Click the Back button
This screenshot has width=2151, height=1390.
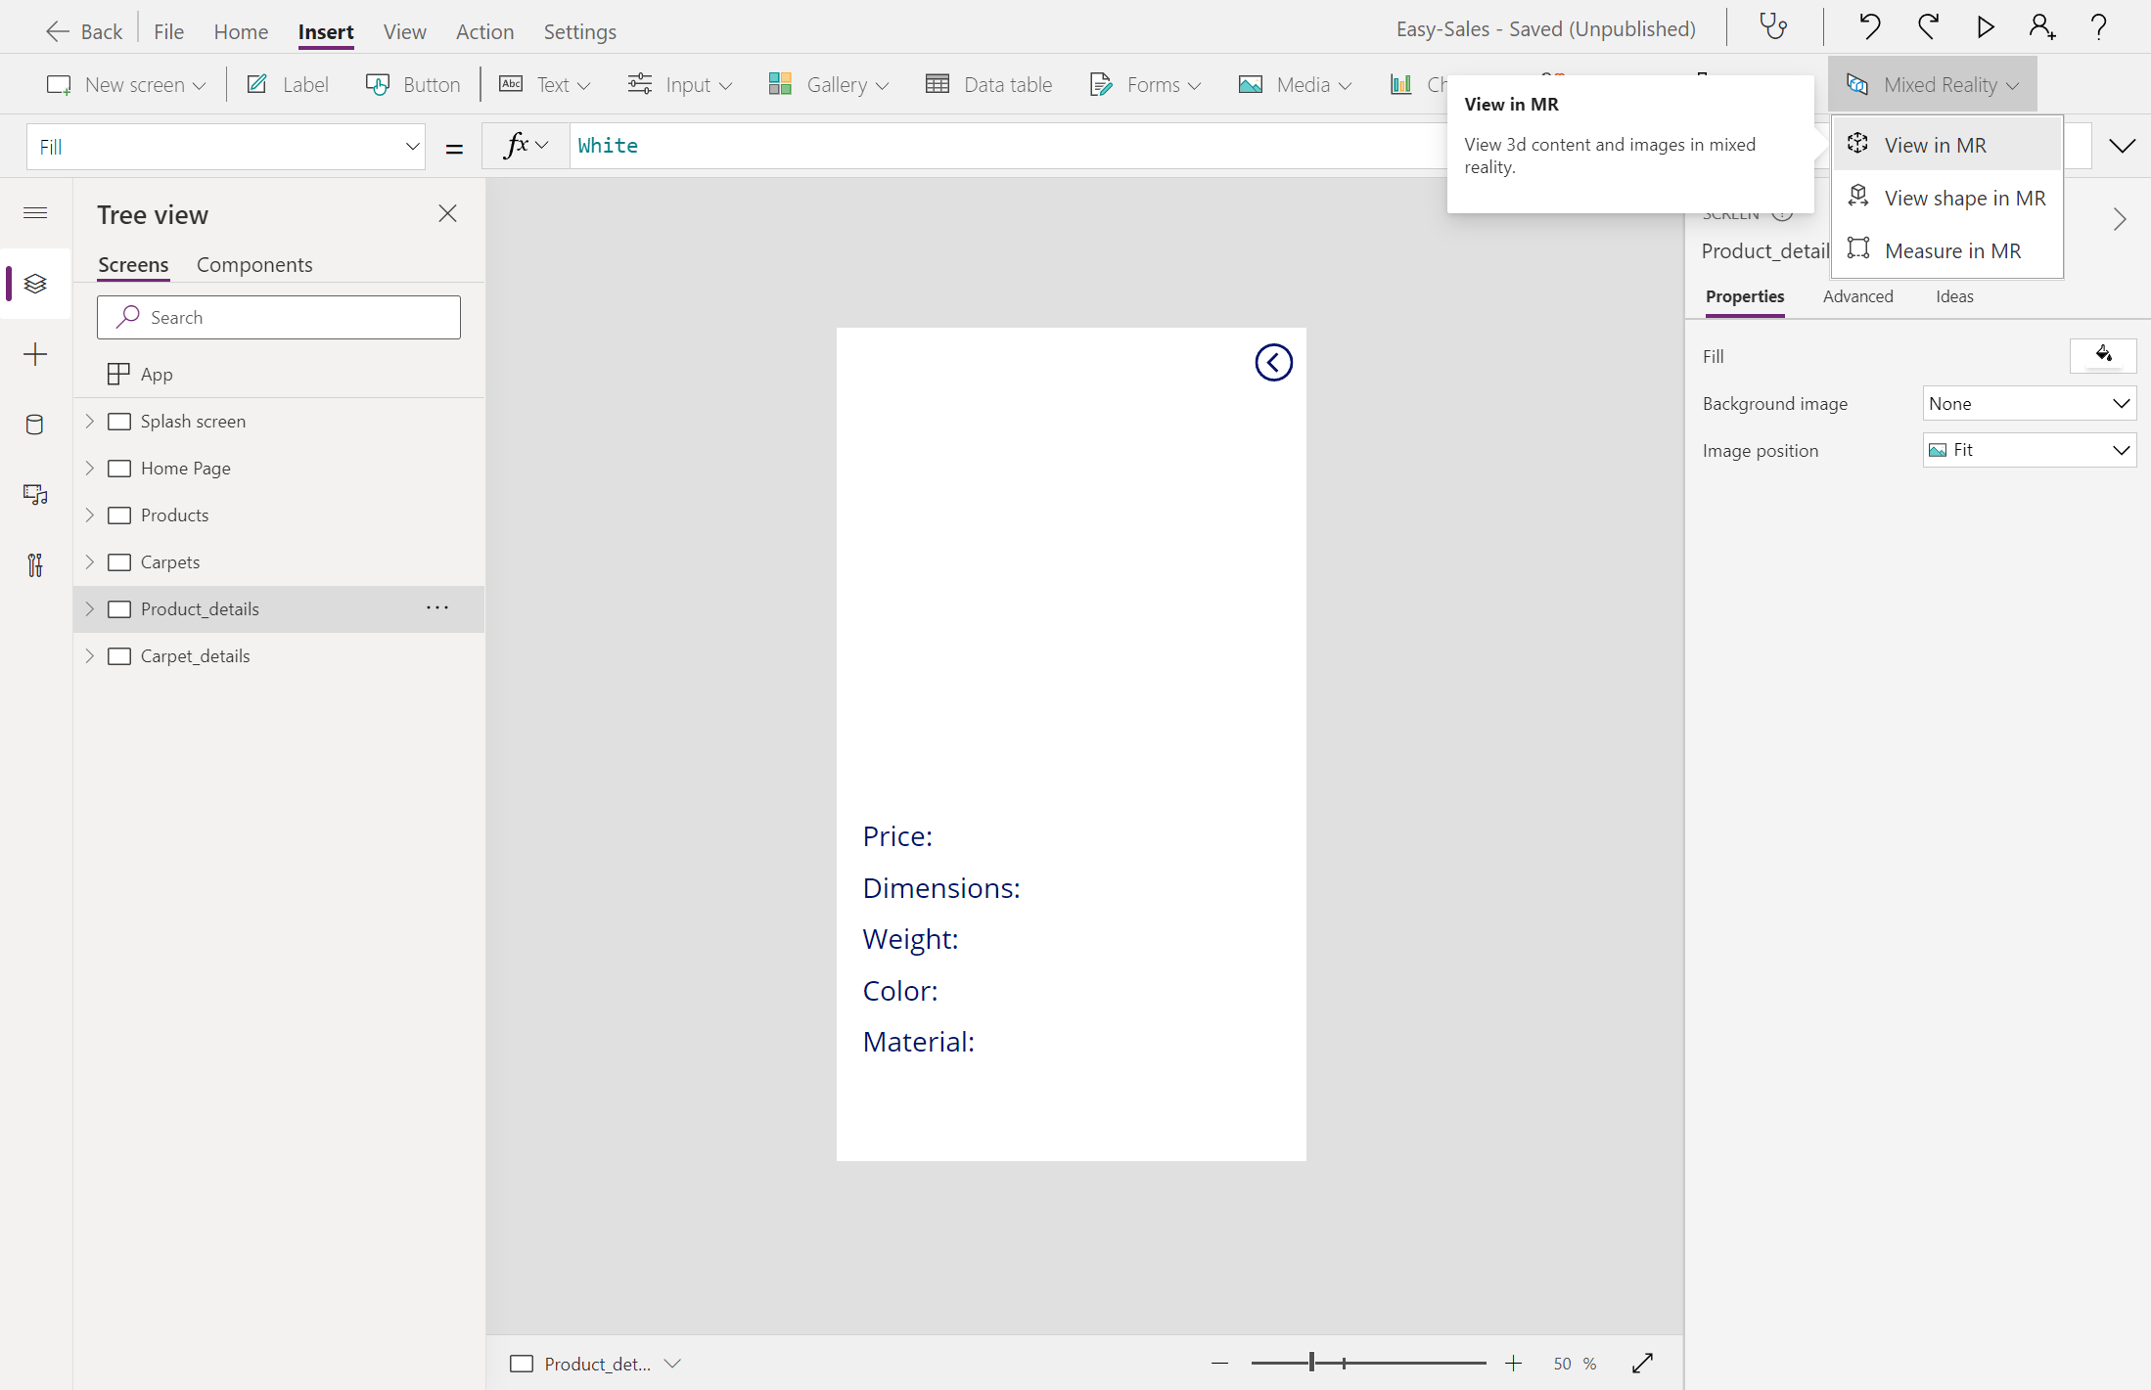(84, 31)
